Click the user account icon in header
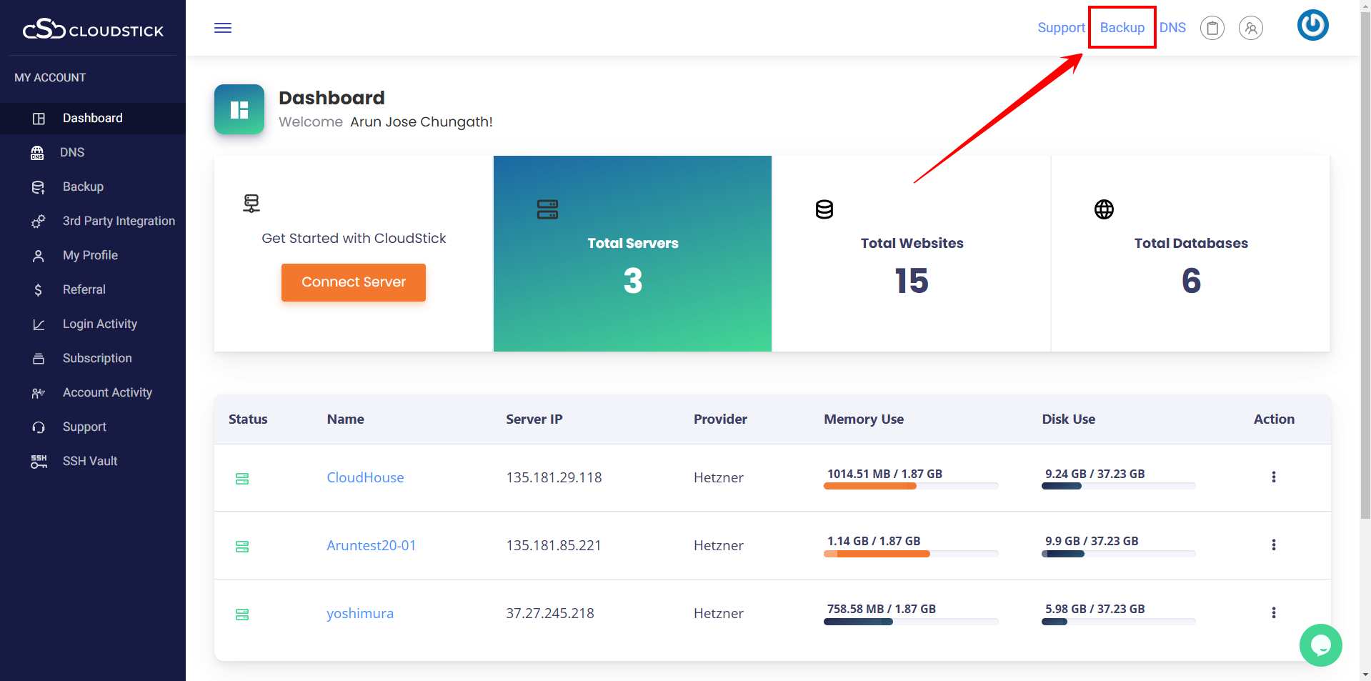1371x681 pixels. tap(1250, 28)
